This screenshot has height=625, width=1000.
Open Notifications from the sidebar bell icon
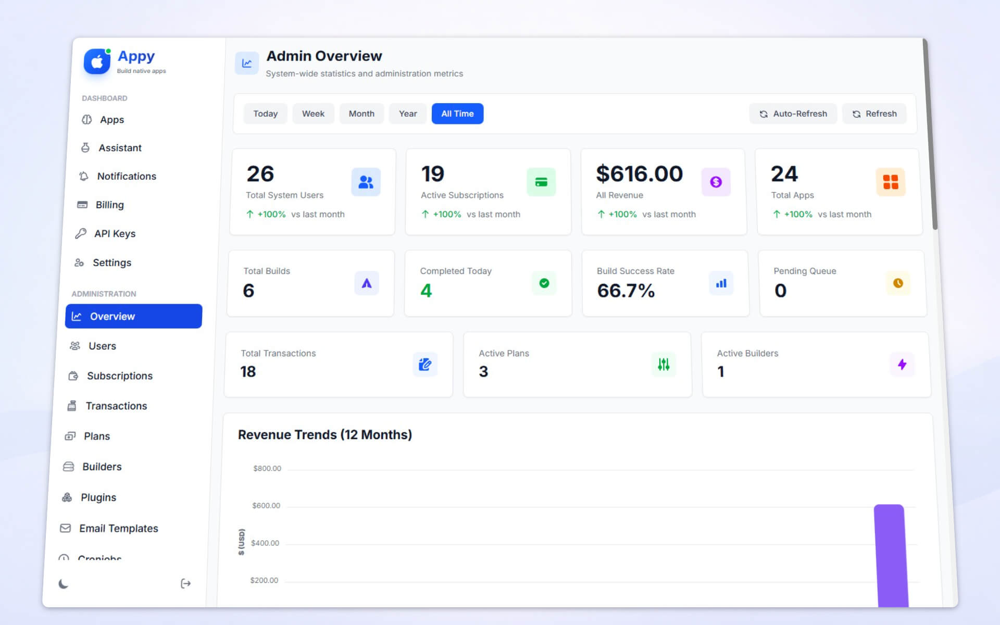84,176
